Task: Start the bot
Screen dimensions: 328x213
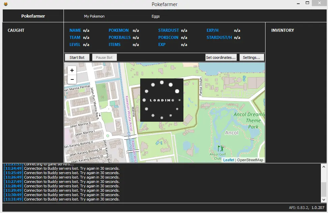Action: pos(77,57)
